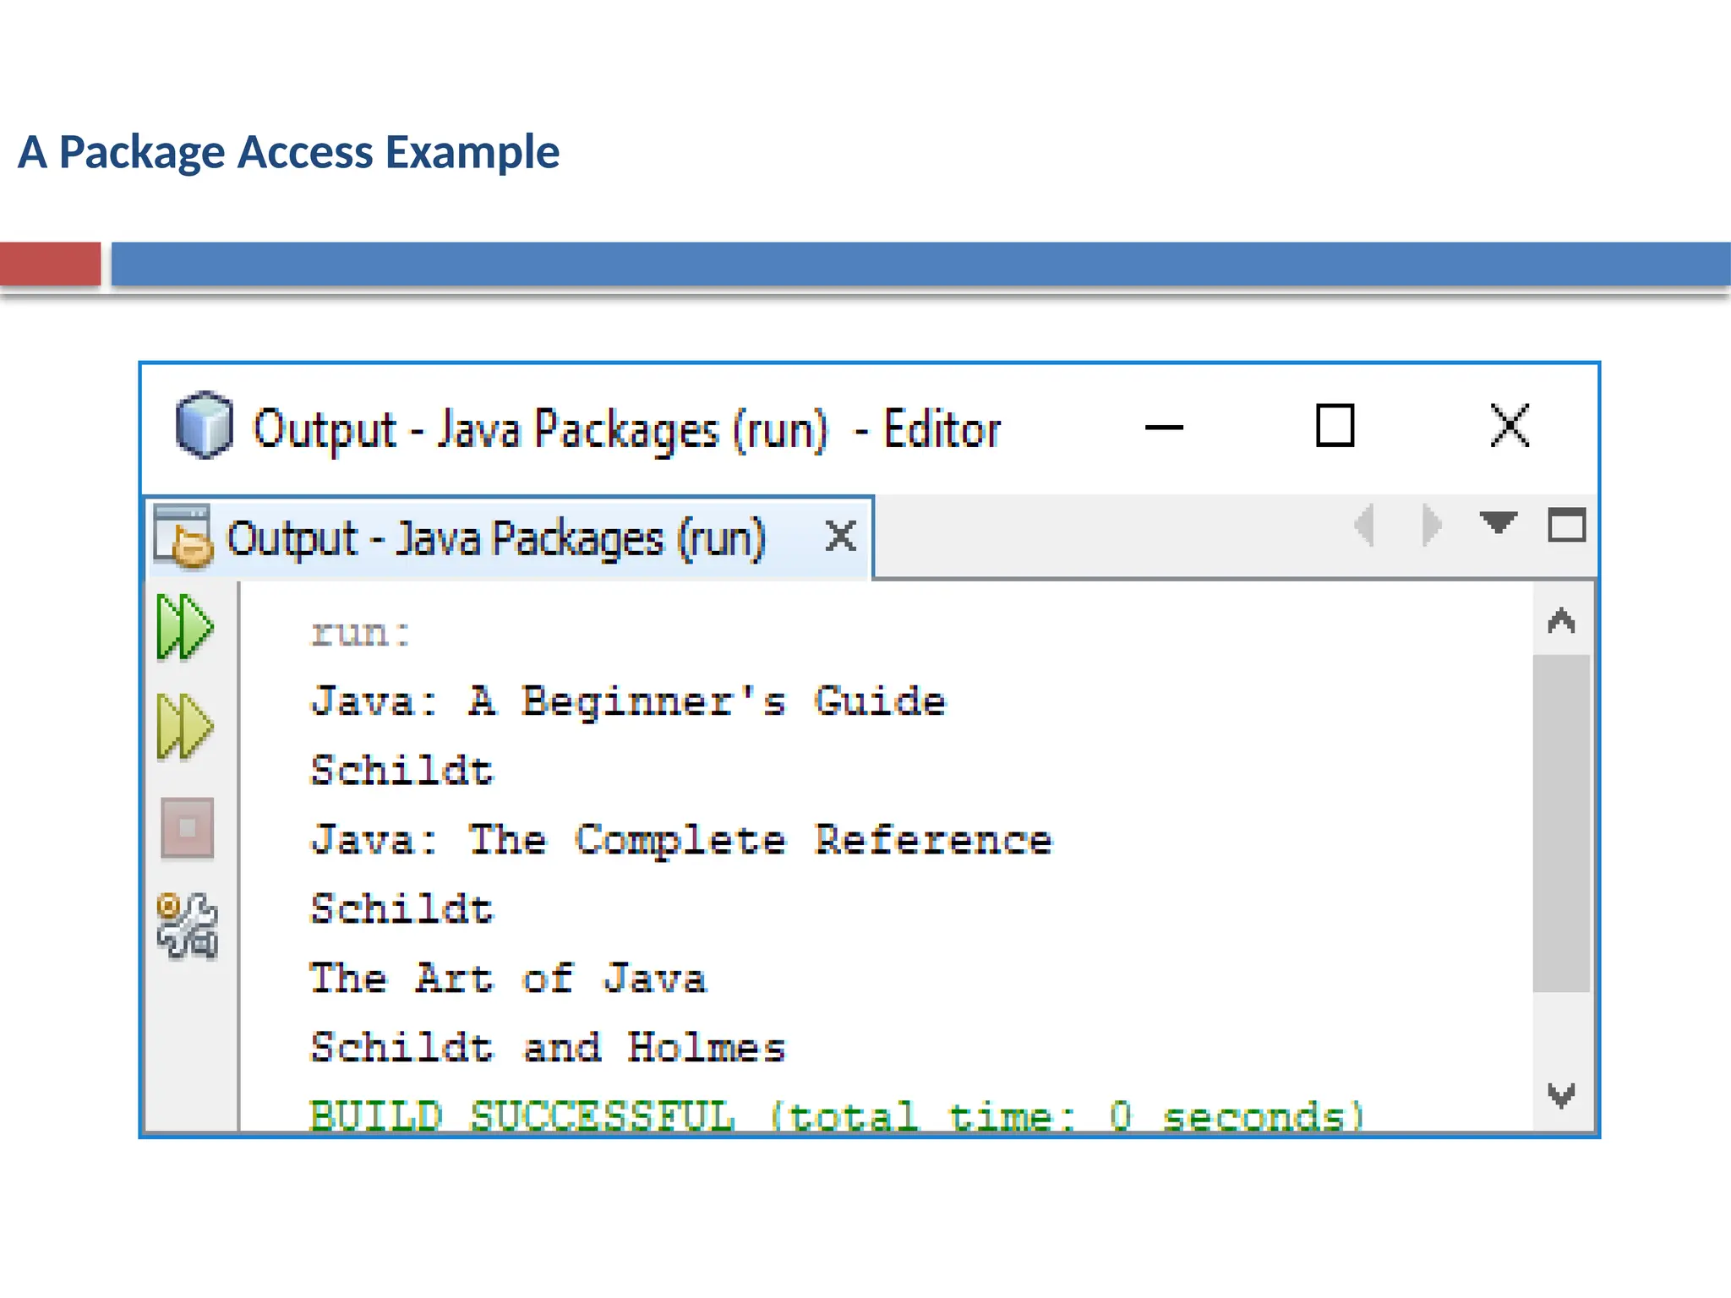Click the yellow Re-run with different parameters button

(x=186, y=727)
